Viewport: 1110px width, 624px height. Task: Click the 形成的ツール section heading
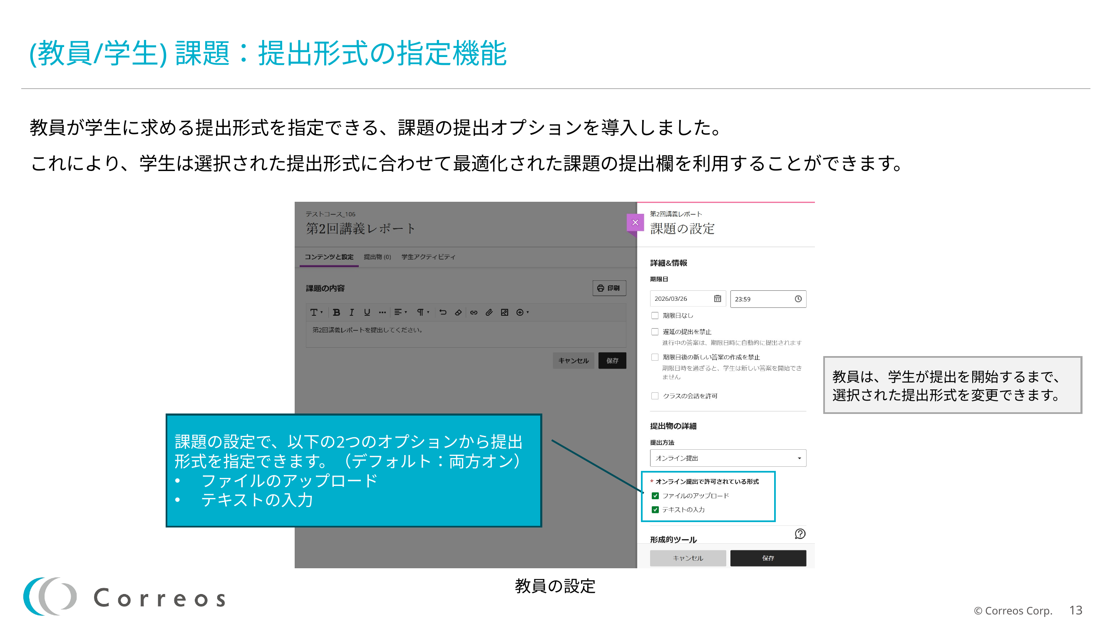click(x=673, y=540)
